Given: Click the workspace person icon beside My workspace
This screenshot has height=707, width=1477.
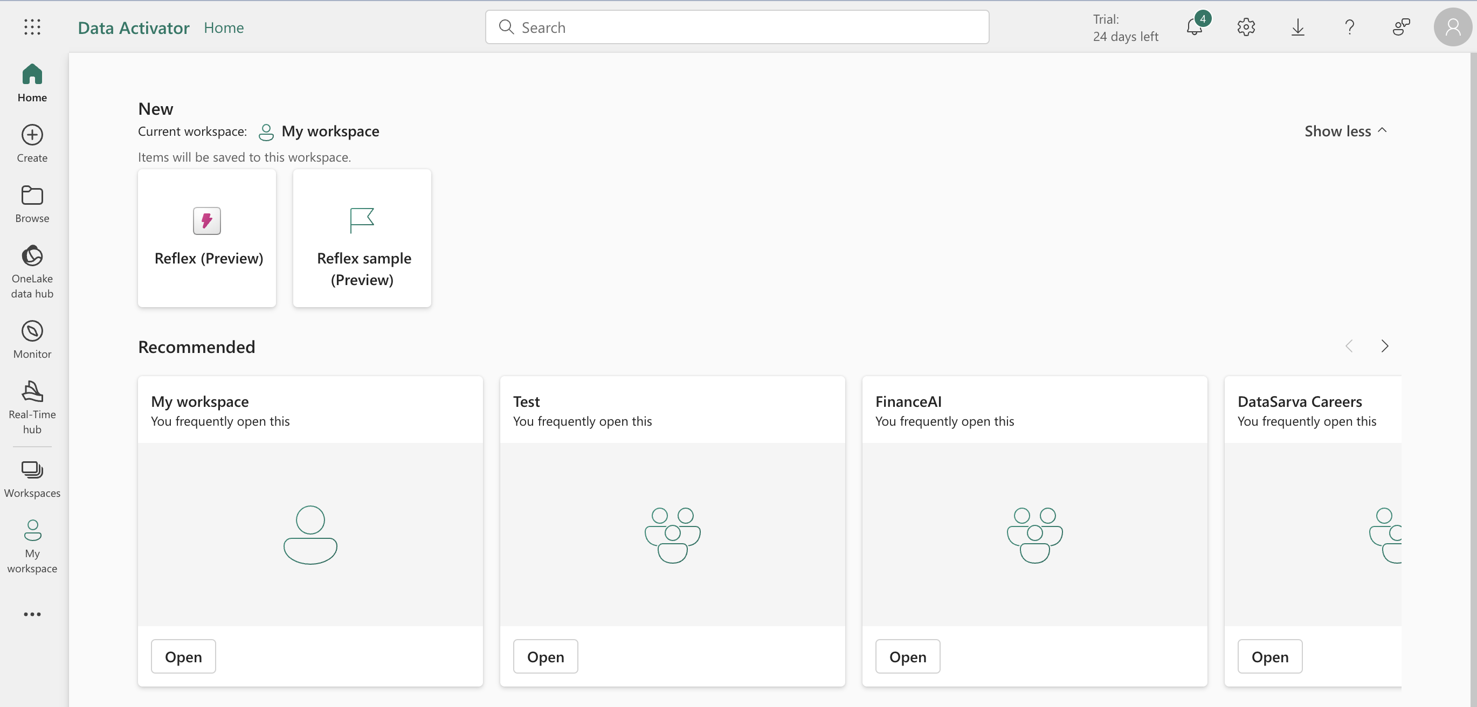Looking at the screenshot, I should (266, 132).
